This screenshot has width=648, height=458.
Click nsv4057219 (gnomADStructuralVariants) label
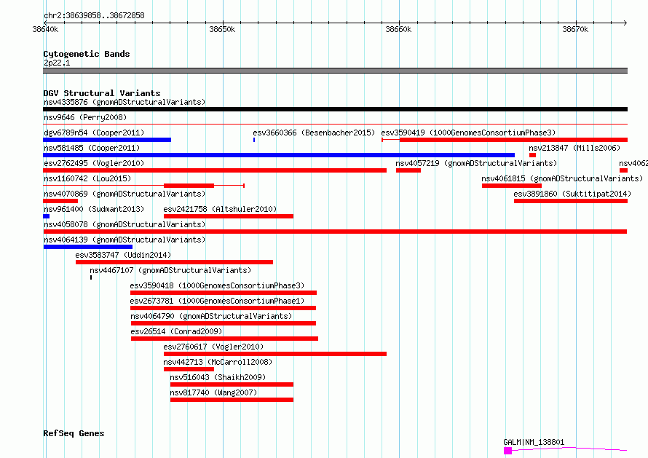click(476, 163)
